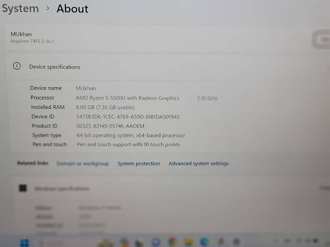Select the Processor label
The width and height of the screenshot is (330, 247).
pyautogui.click(x=42, y=98)
